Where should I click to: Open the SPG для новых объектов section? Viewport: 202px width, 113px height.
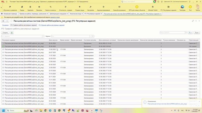click(137, 8)
